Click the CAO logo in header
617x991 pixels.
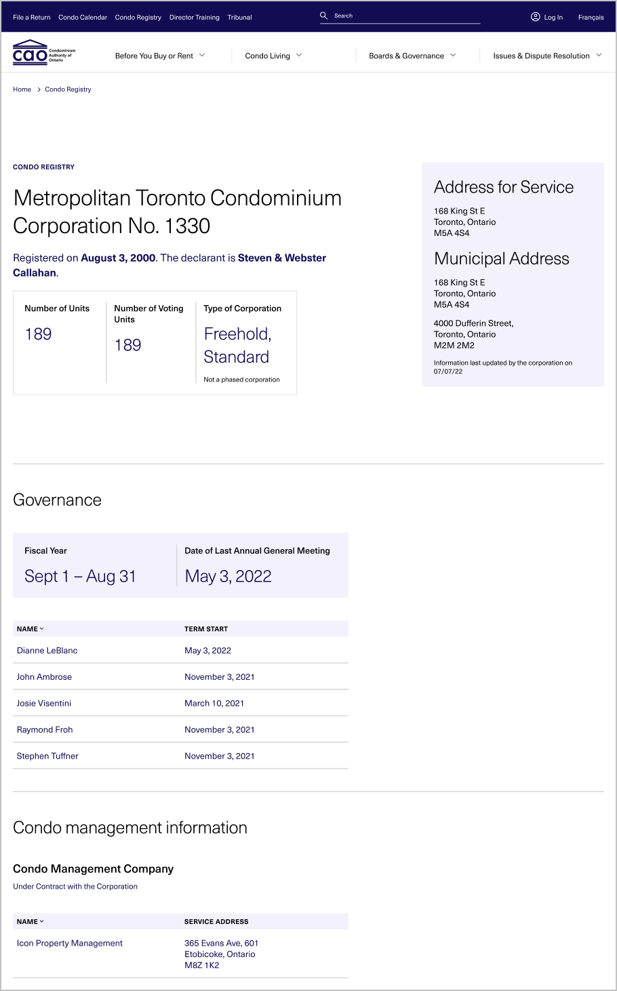44,53
